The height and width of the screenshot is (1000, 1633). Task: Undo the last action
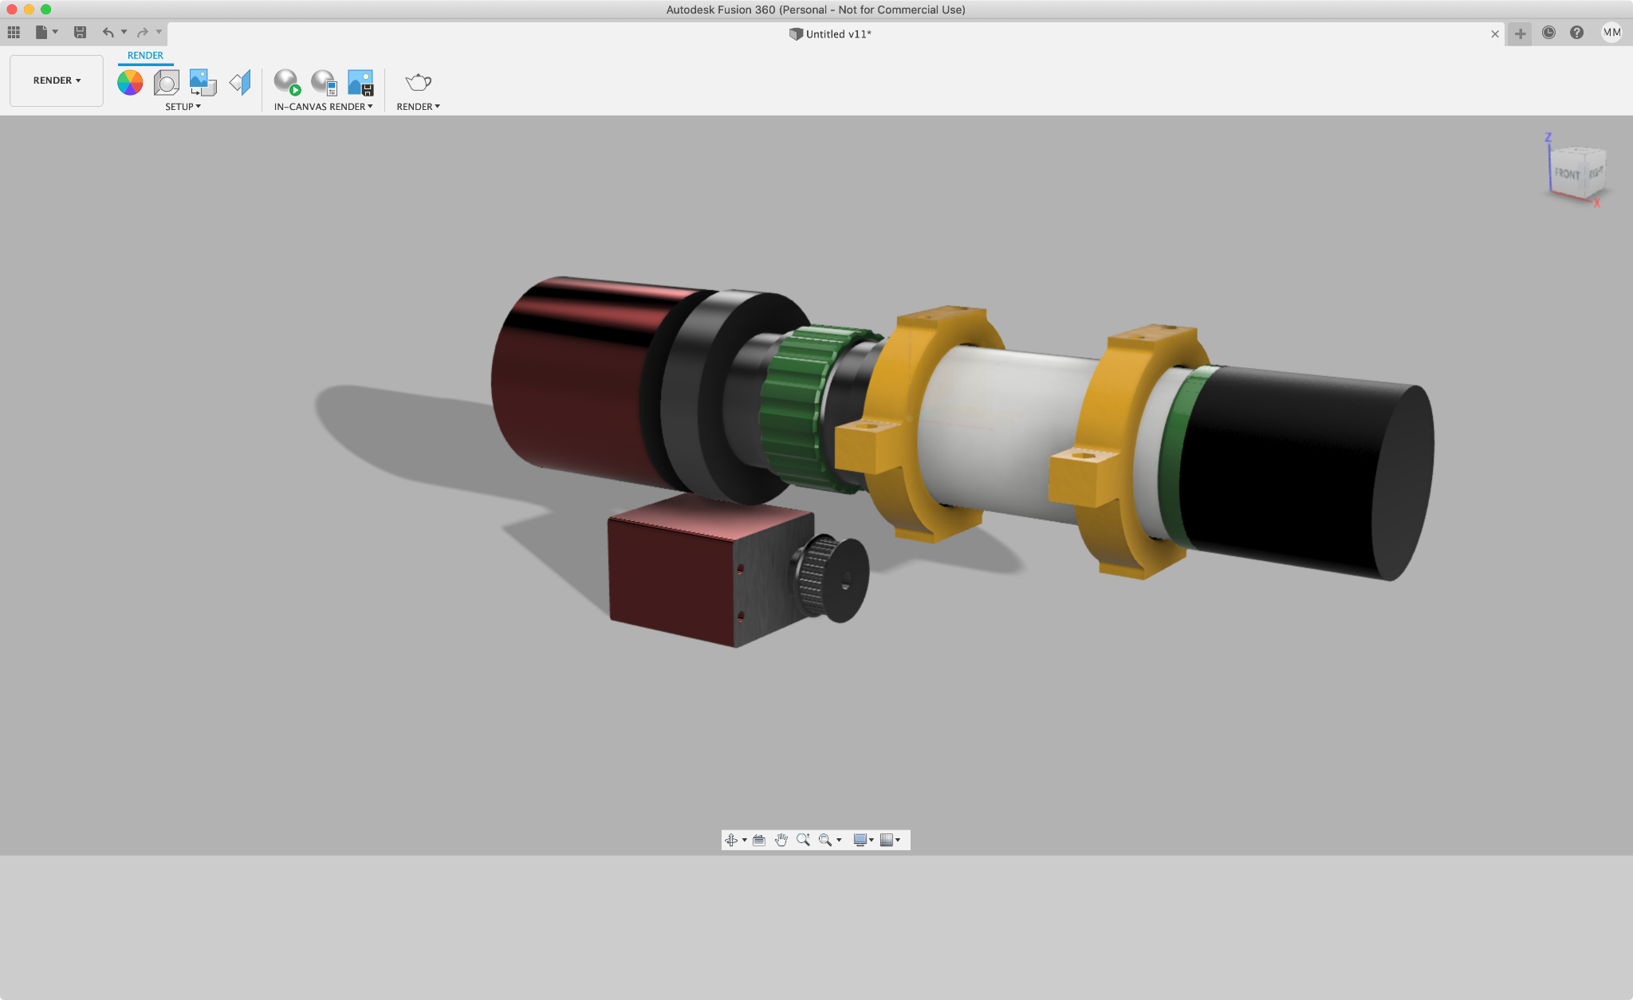[108, 33]
